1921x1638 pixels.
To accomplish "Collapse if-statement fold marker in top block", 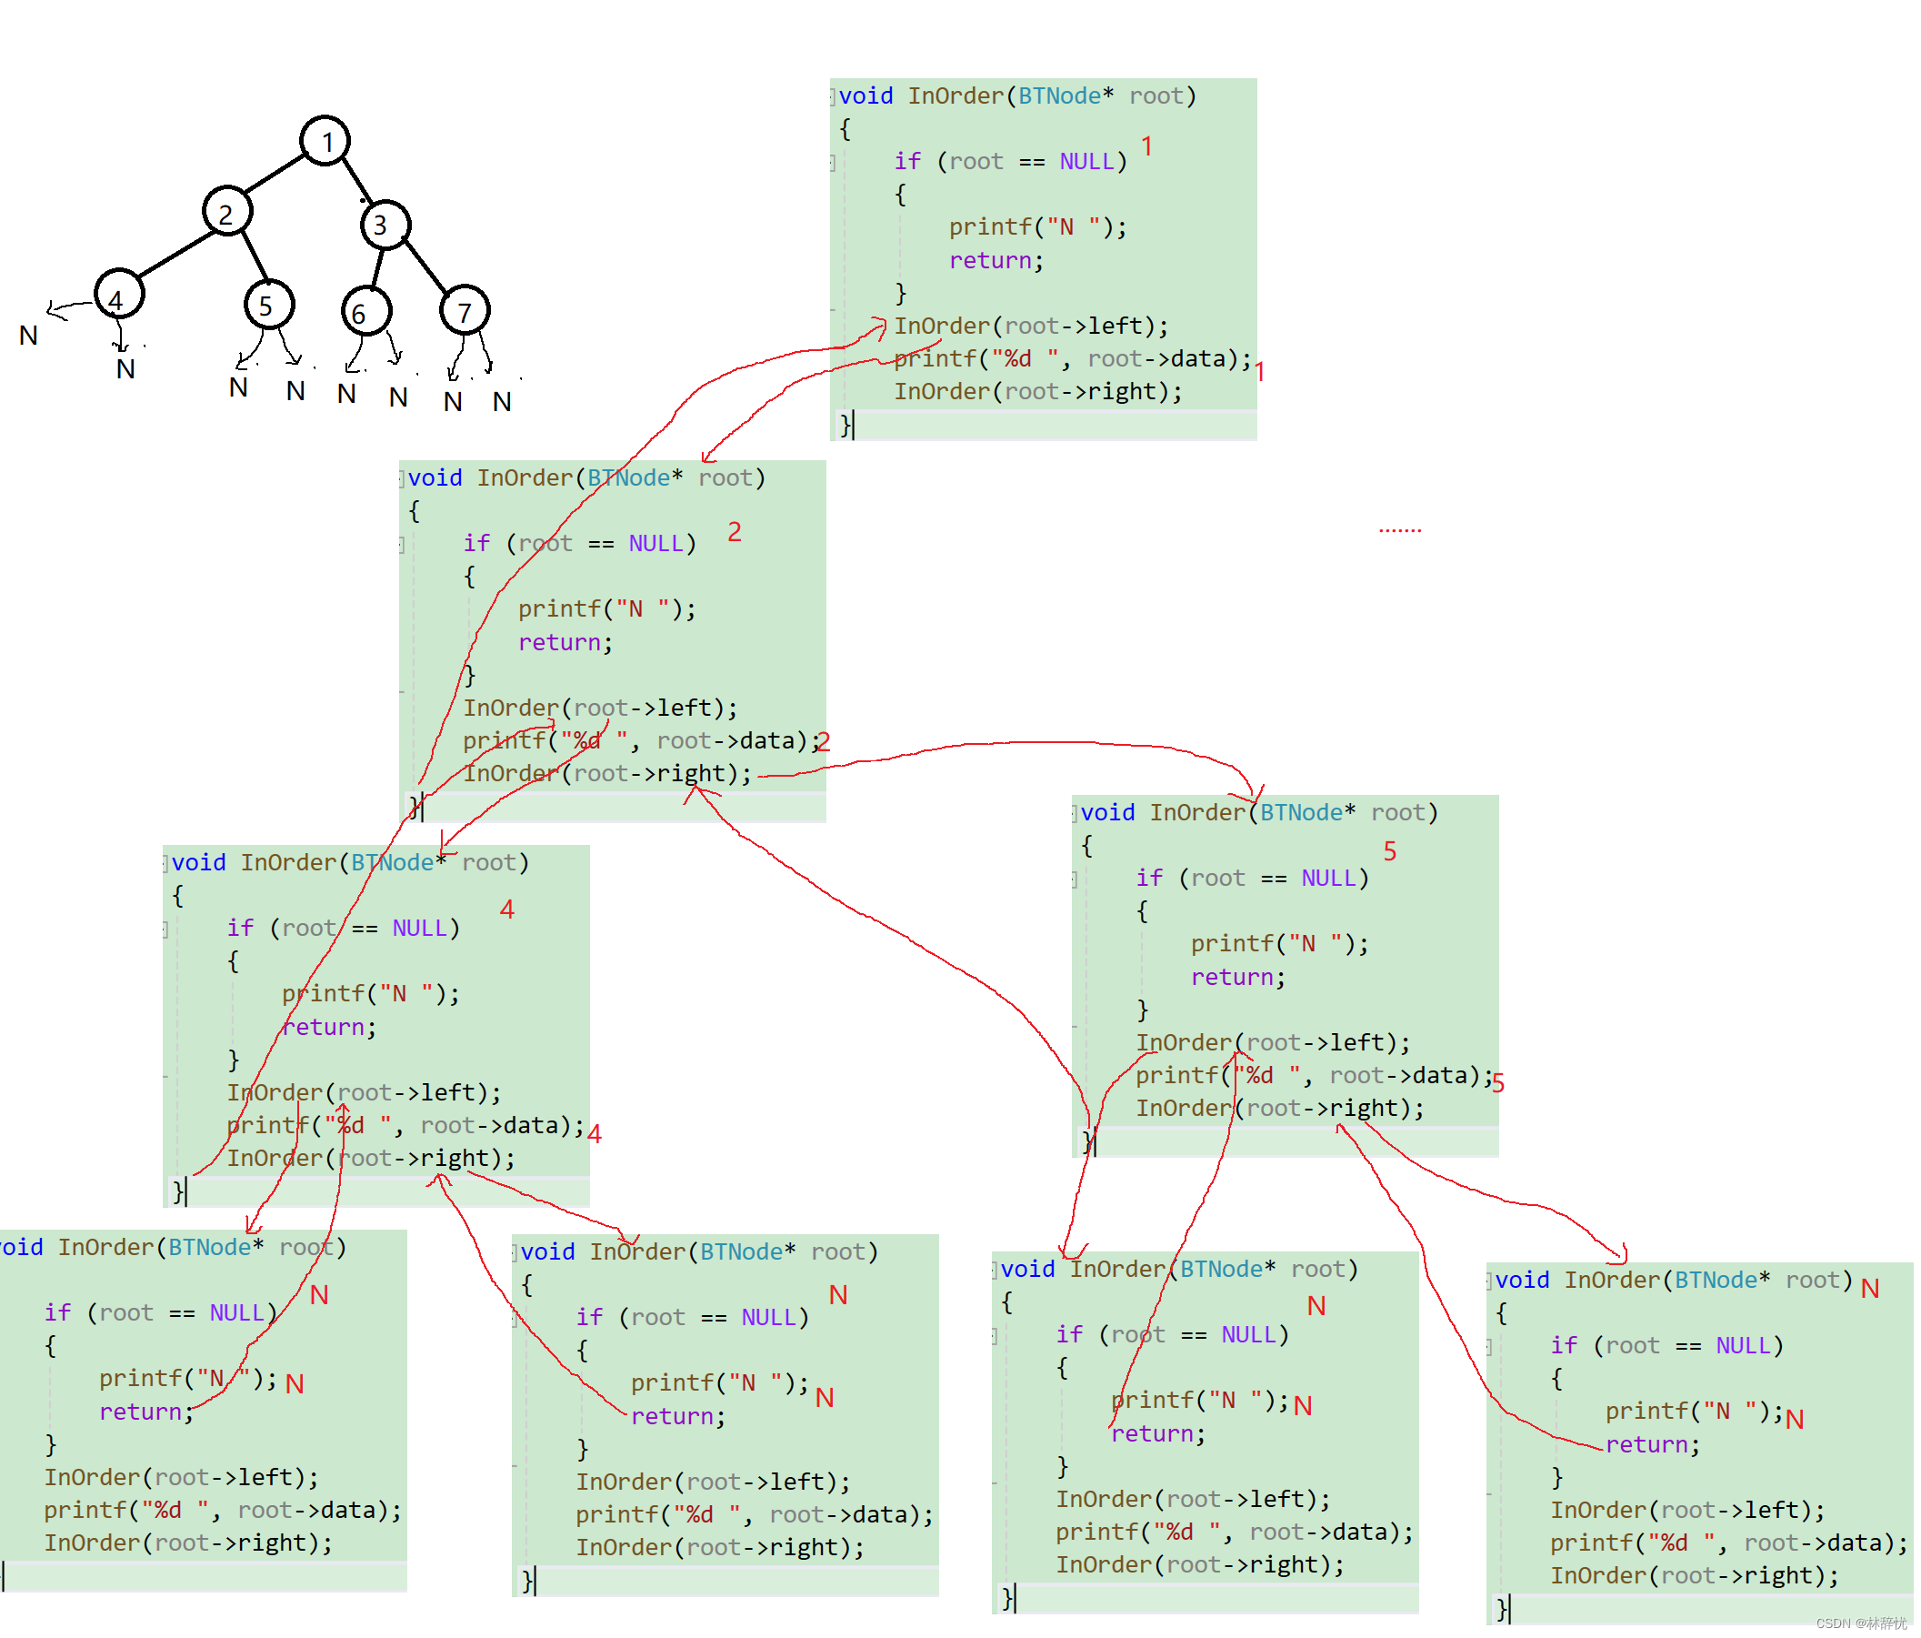I will [834, 163].
